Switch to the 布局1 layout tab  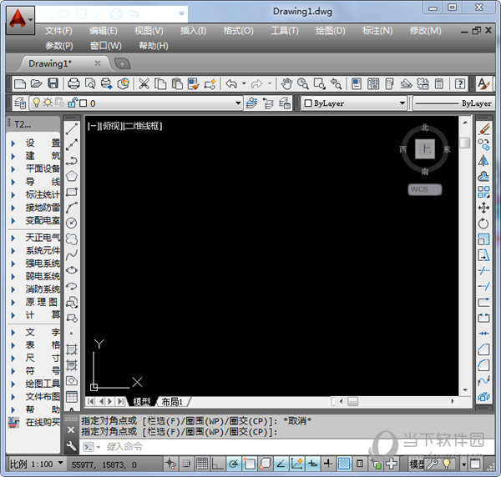point(171,402)
